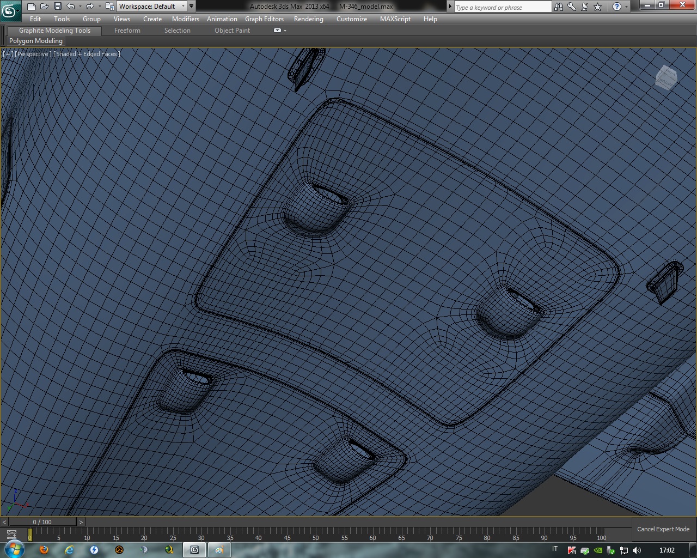The image size is (697, 558).
Task: Open the Edit menu
Action: (x=35, y=19)
